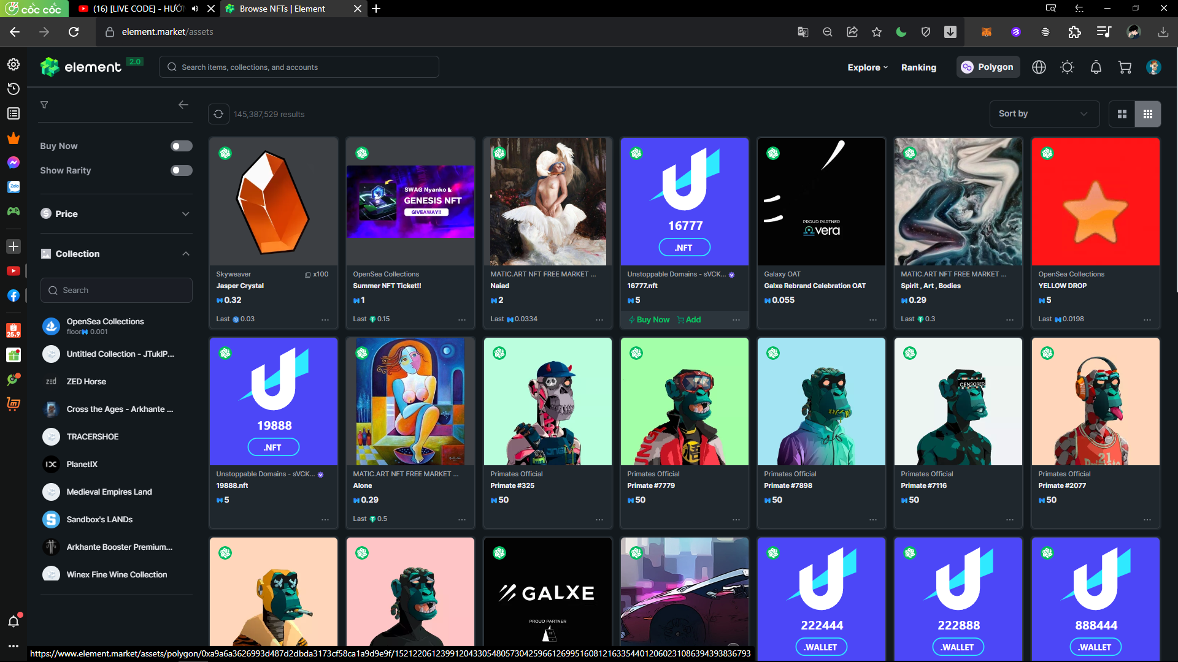The width and height of the screenshot is (1178, 662).
Task: Add a sidebar shortcut with plus icon
Action: 13,246
